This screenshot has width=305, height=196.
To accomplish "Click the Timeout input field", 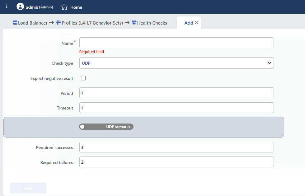I will coord(176,108).
